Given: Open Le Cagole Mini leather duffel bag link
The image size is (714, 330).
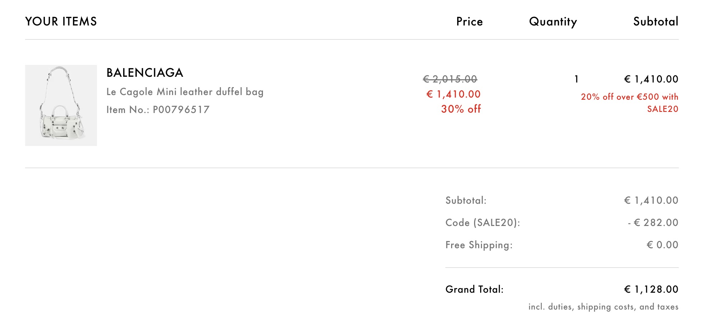Looking at the screenshot, I should pyautogui.click(x=185, y=92).
